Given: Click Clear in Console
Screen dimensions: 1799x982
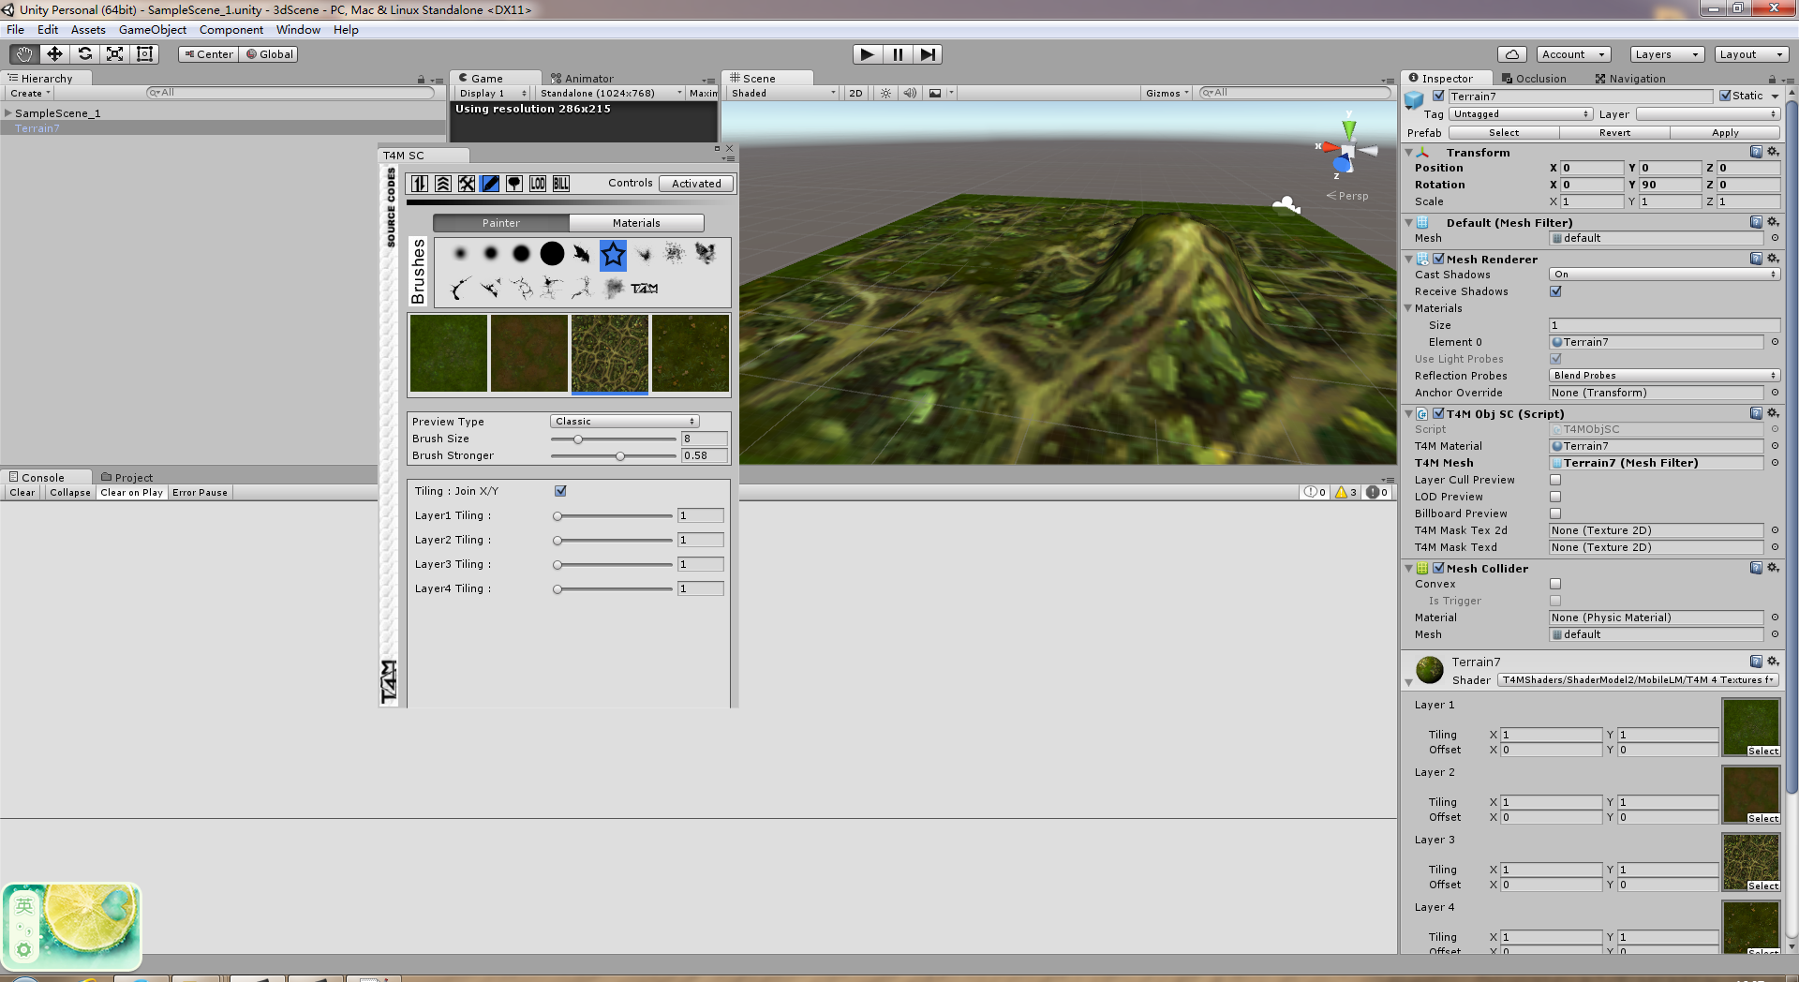Looking at the screenshot, I should coord(22,492).
